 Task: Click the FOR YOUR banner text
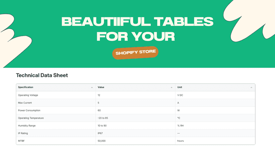136,36
